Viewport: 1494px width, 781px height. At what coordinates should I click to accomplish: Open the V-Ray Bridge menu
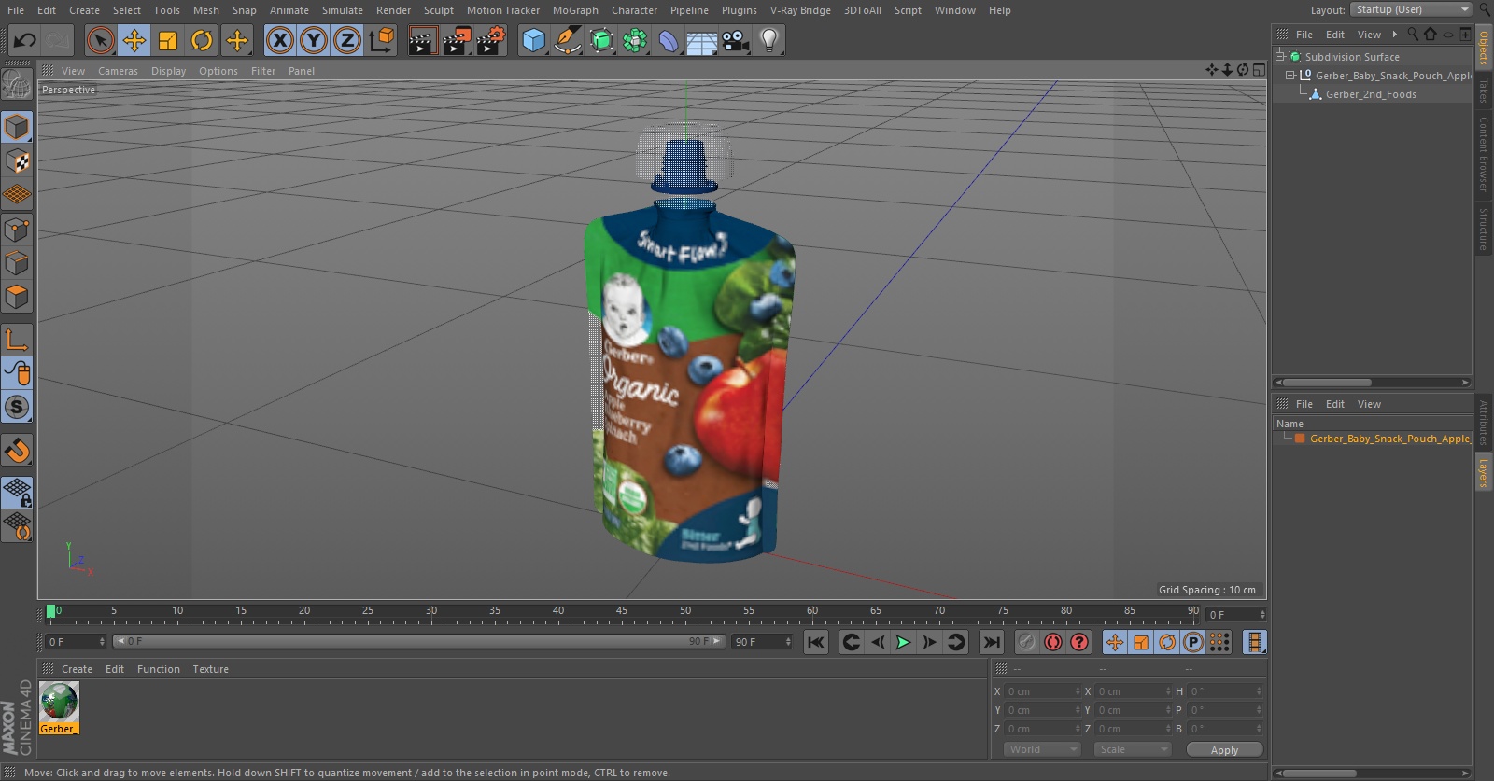800,10
